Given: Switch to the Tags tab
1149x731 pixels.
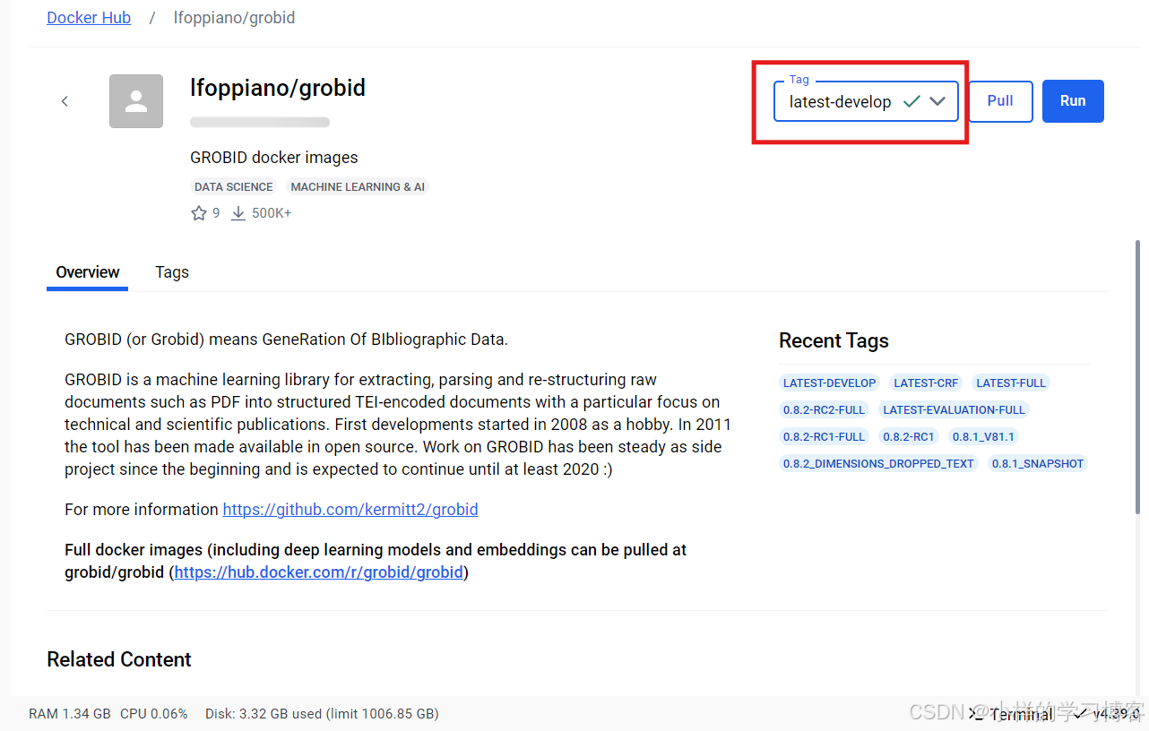Looking at the screenshot, I should 172,272.
